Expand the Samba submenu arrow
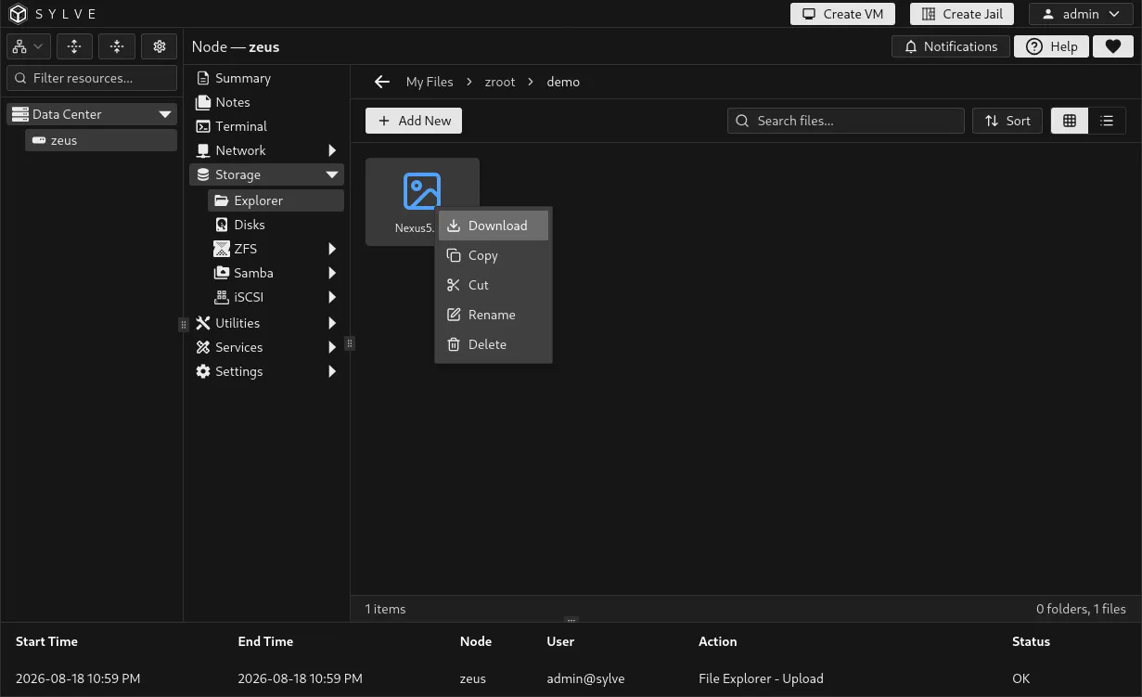The height and width of the screenshot is (697, 1142). coord(332,273)
